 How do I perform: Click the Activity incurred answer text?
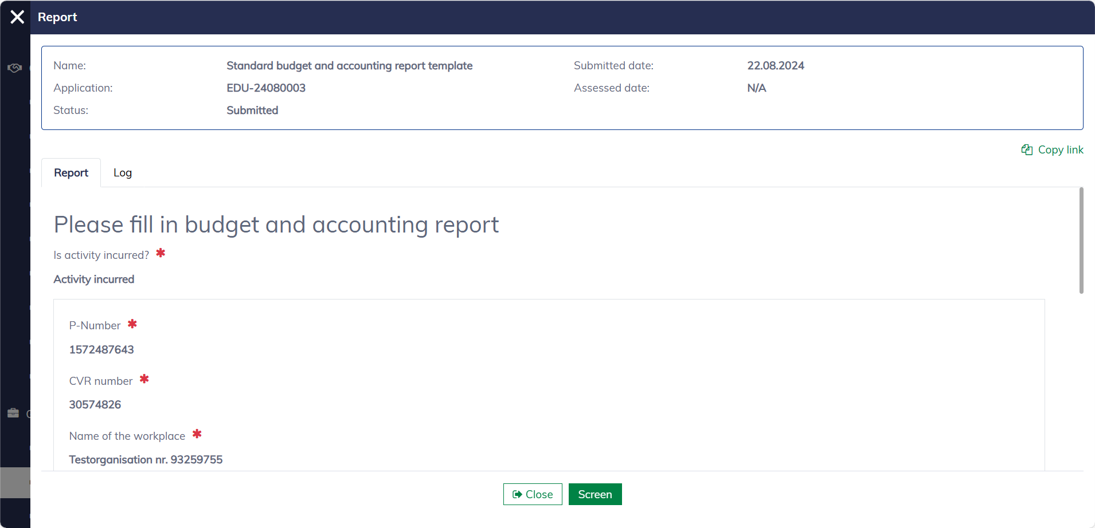(x=94, y=279)
